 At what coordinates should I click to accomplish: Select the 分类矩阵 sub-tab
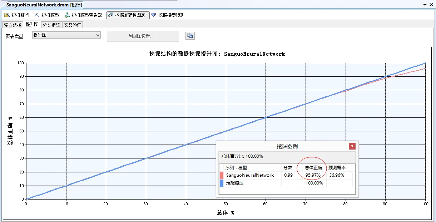[51, 25]
